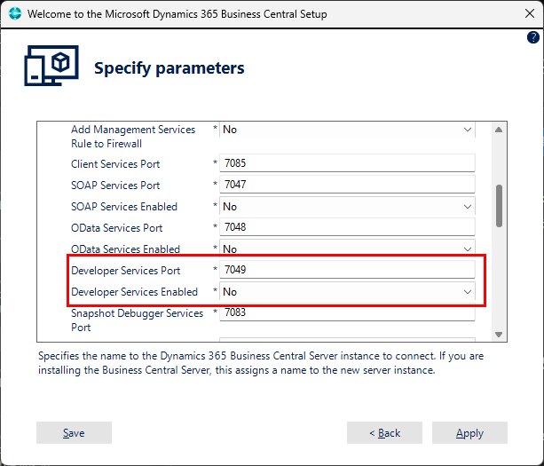544x466 pixels.
Task: Click the parameter list scrollbar thumb
Action: [x=499, y=205]
